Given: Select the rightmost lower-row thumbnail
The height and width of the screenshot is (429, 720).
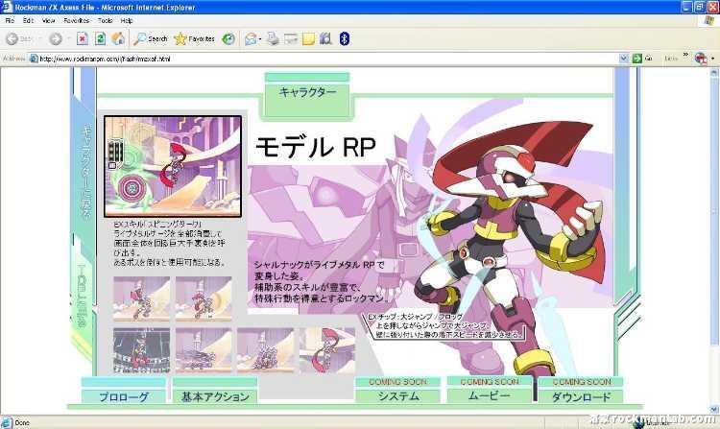Looking at the screenshot, I should tap(327, 350).
